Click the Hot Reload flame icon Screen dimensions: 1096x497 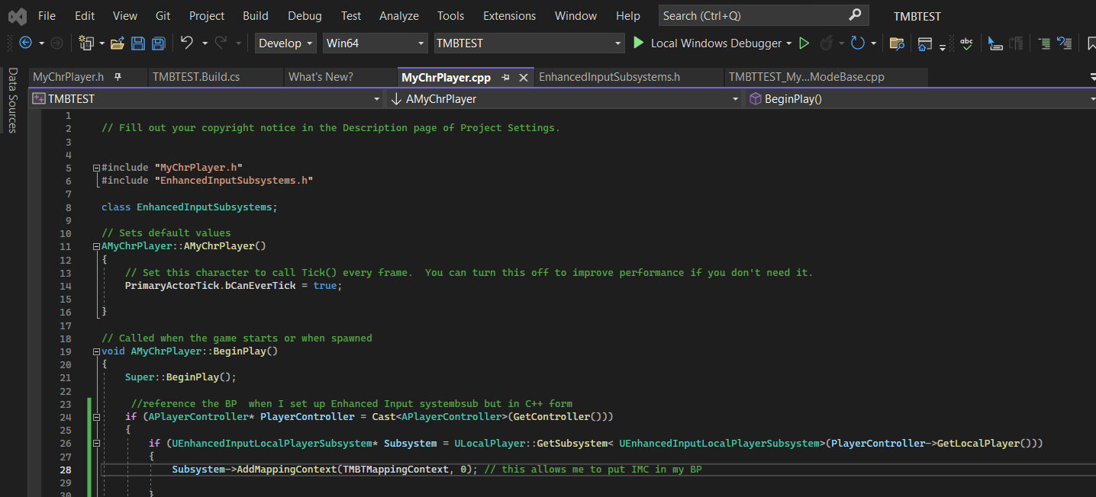click(825, 43)
